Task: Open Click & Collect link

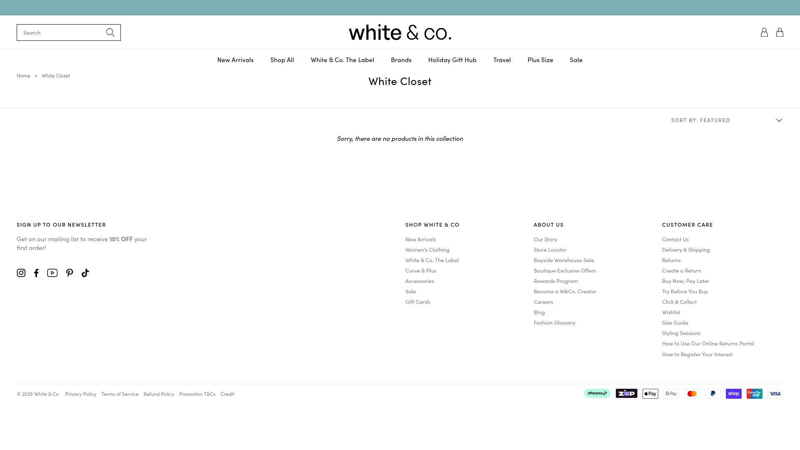Action: (679, 302)
